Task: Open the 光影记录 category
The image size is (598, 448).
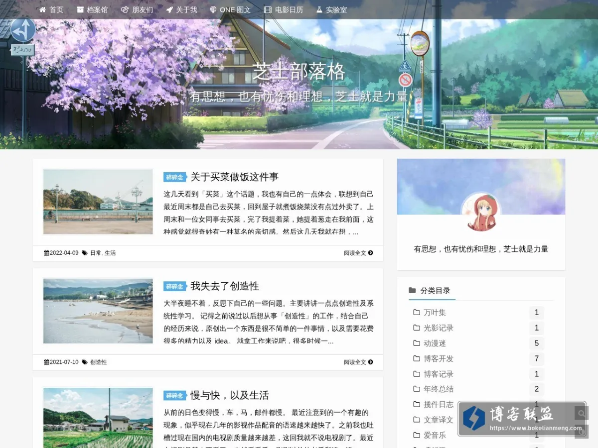Action: click(439, 328)
